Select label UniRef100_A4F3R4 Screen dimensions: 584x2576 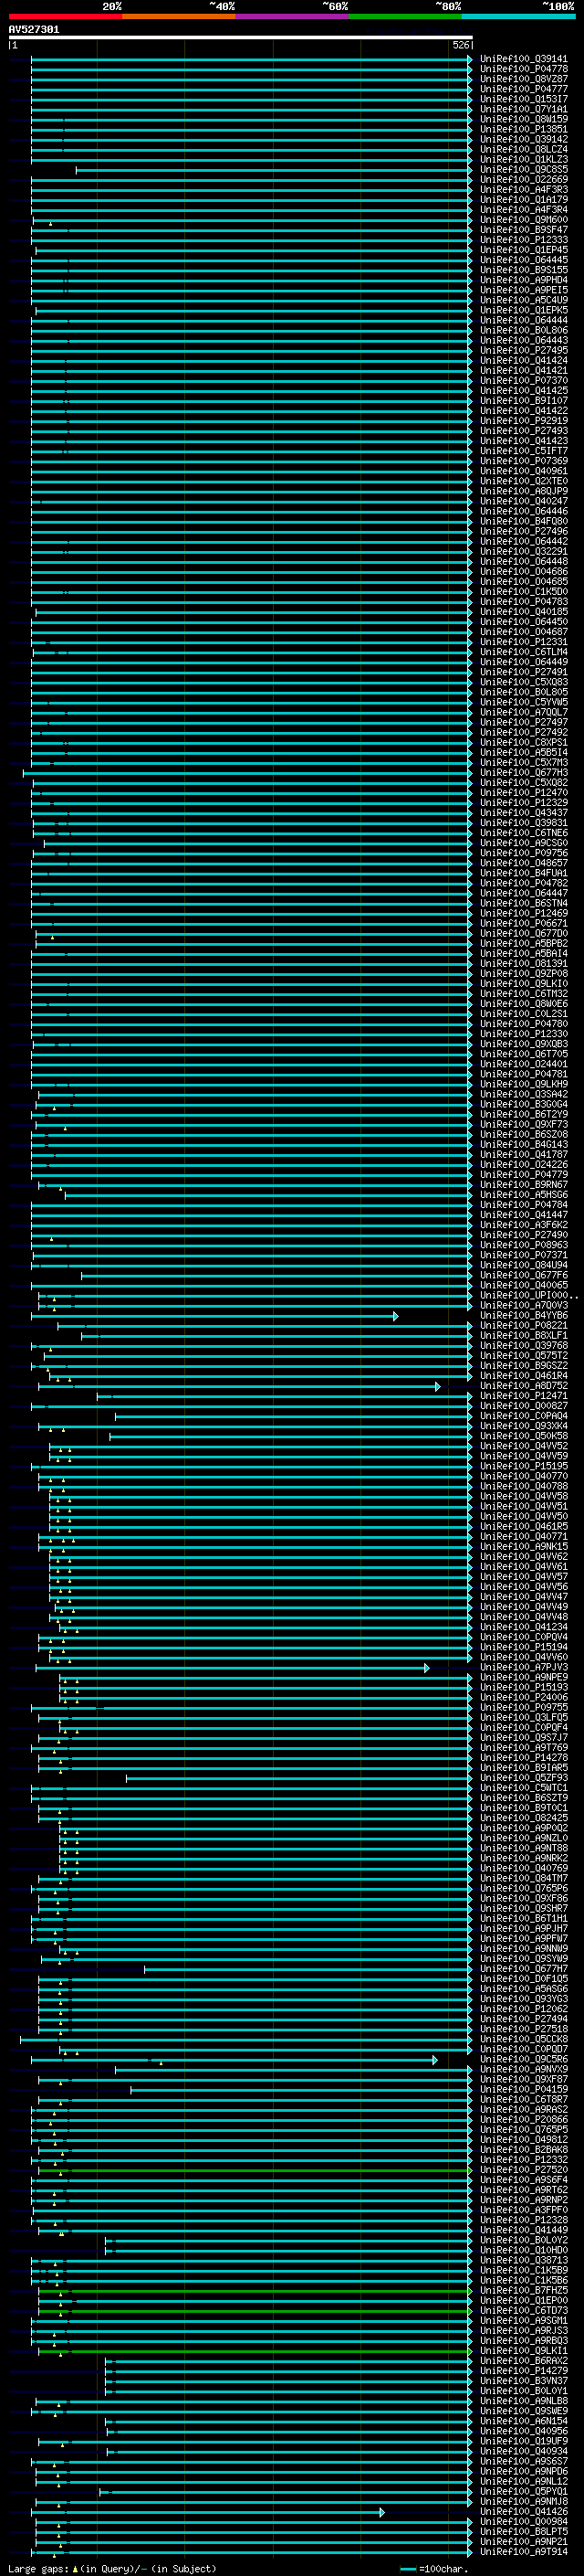click(524, 209)
